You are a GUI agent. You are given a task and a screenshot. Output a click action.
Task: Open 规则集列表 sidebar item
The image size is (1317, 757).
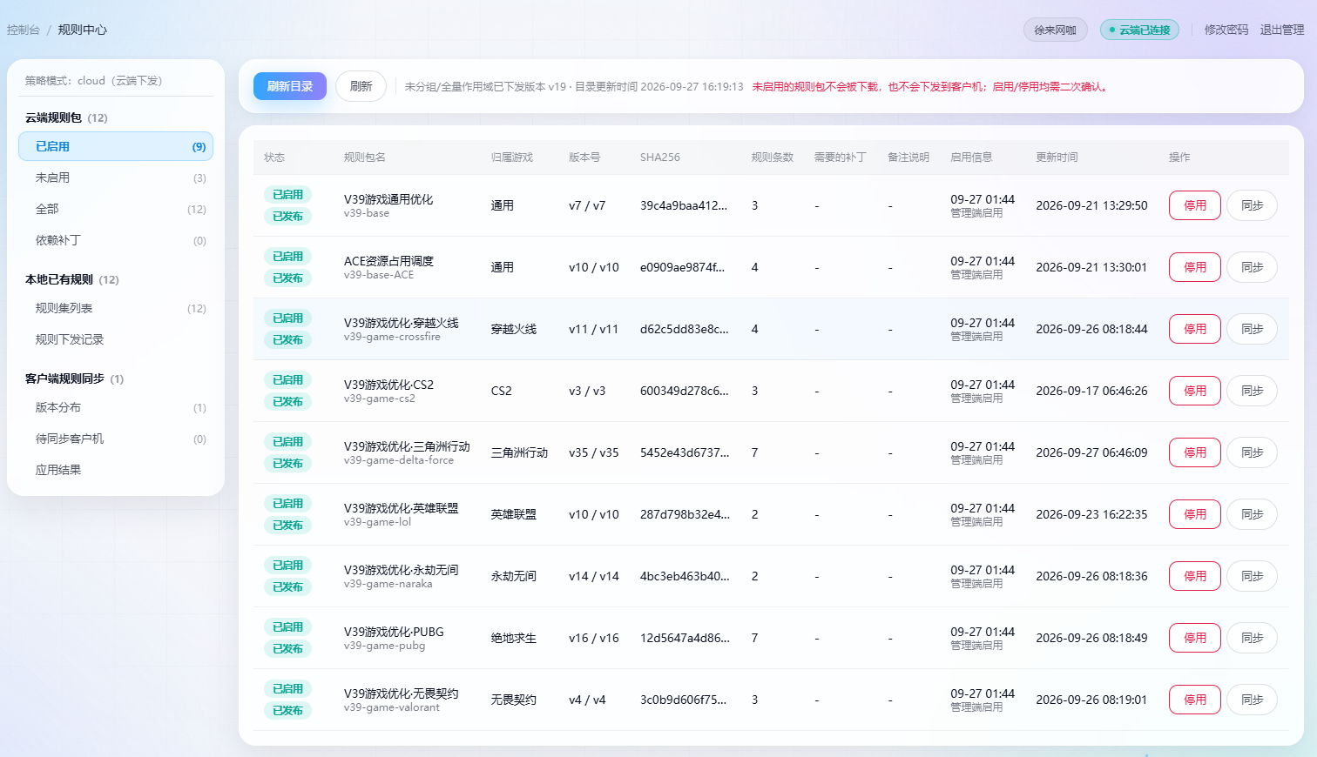click(116, 308)
